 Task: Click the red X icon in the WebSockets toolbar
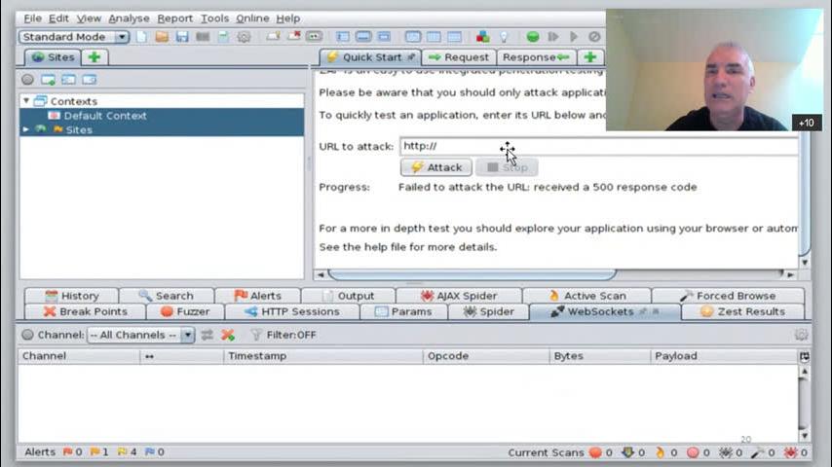(228, 335)
